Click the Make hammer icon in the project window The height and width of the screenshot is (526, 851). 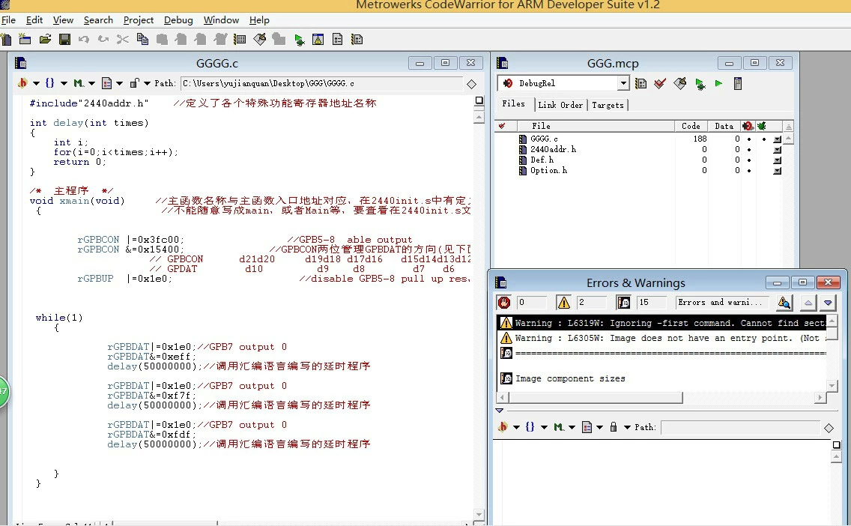(x=679, y=83)
